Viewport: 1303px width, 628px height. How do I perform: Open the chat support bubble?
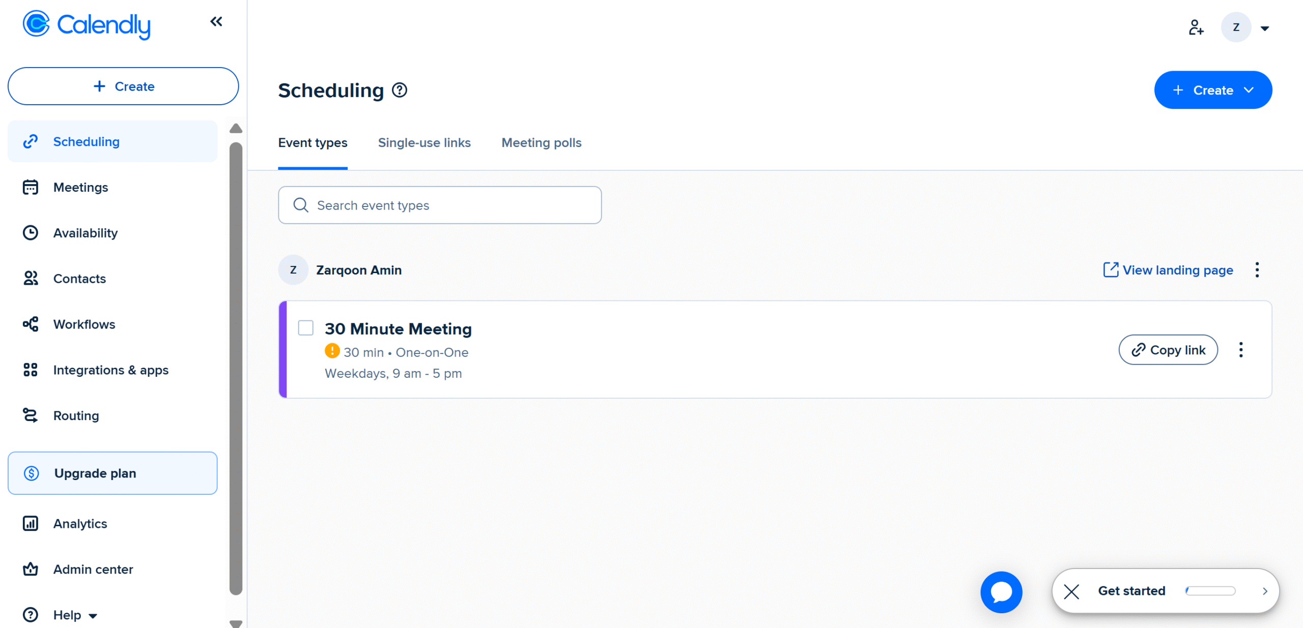pyautogui.click(x=1001, y=592)
